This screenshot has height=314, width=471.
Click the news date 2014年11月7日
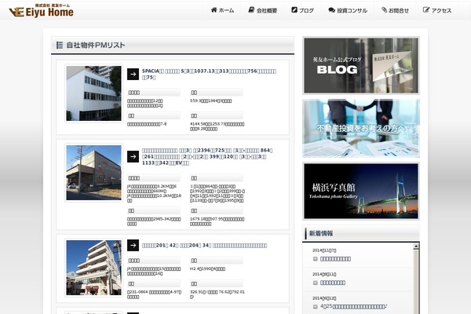click(324, 250)
